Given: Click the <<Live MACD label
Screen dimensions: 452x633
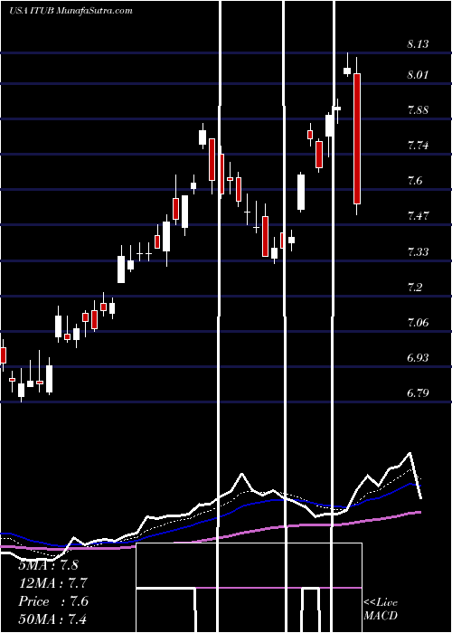Looking at the screenshot, I should (x=381, y=609).
